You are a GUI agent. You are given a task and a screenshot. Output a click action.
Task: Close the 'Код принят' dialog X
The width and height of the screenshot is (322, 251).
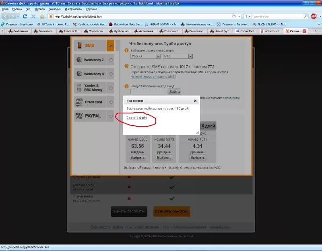pos(195,101)
